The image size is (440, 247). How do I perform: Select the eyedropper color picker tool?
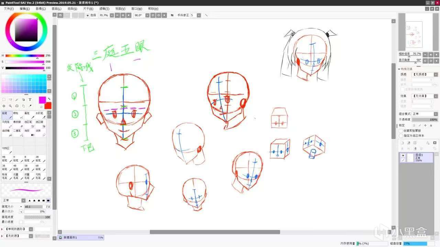[x=30, y=106]
